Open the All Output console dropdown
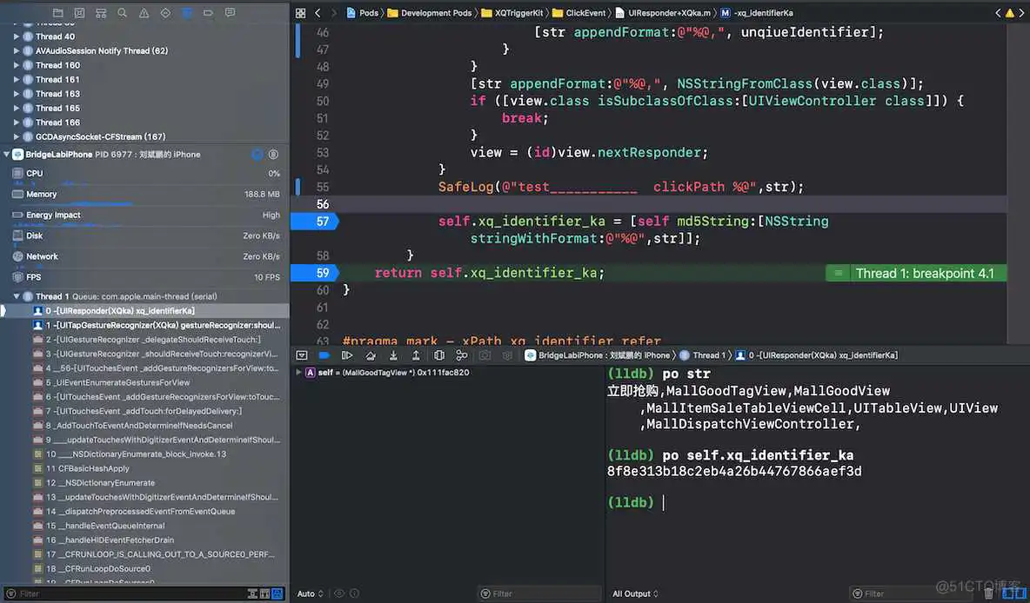Viewport: 1030px width, 603px height. coord(635,593)
